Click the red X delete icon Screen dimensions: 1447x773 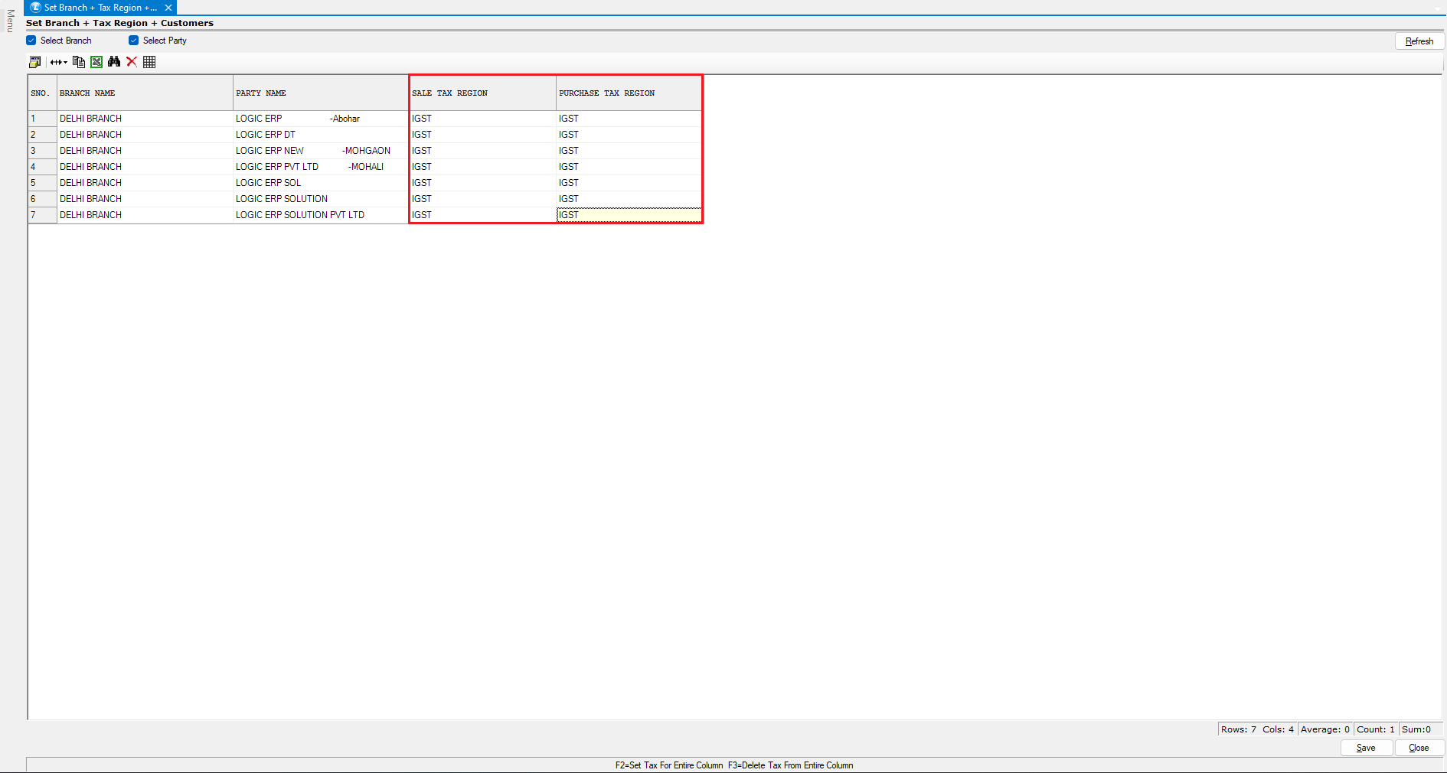pyautogui.click(x=132, y=62)
